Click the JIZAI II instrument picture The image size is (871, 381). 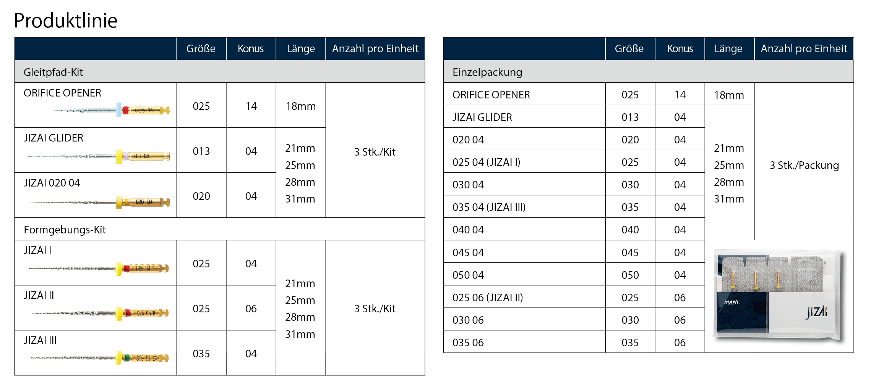point(100,313)
